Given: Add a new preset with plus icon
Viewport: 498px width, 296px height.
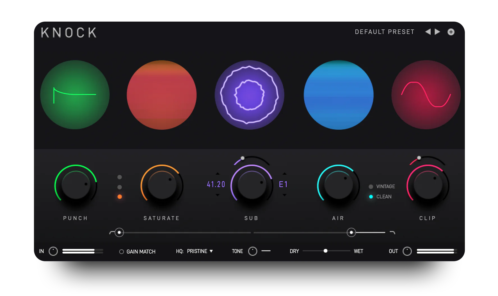Looking at the screenshot, I should pos(451,32).
